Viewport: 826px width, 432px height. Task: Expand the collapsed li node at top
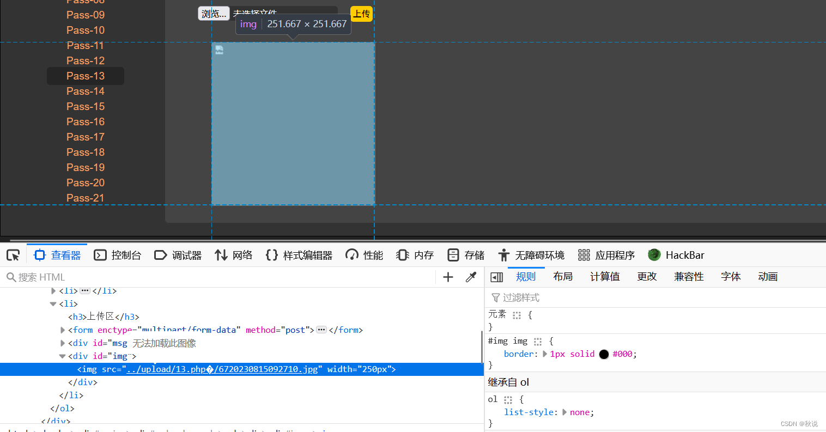pyautogui.click(x=53, y=291)
